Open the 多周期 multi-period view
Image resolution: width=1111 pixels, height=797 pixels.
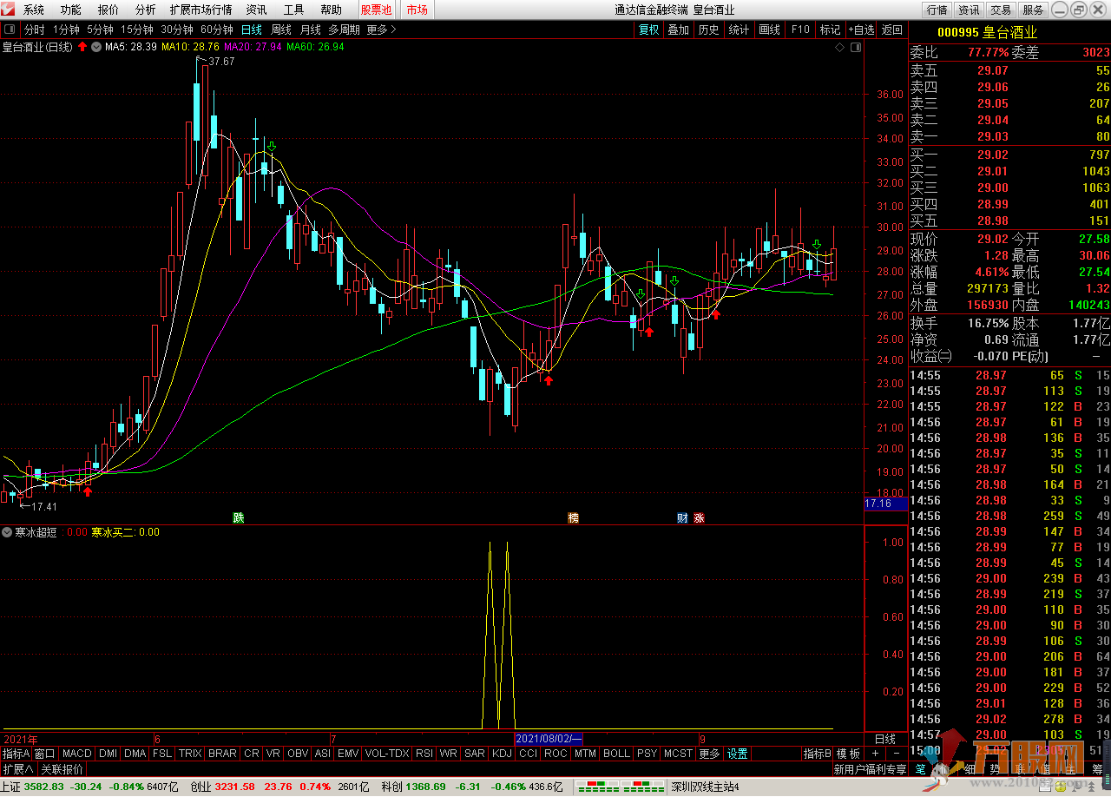click(344, 30)
